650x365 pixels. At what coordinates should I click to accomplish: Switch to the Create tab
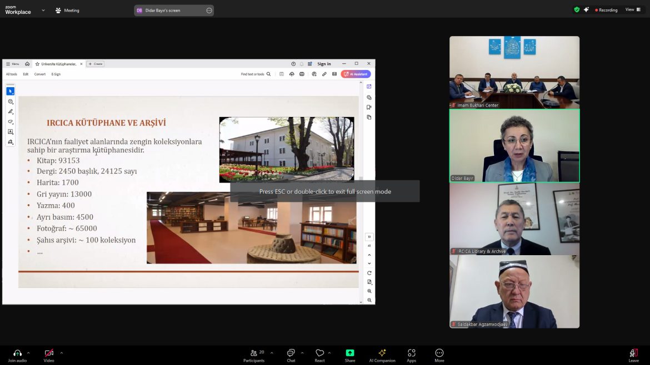coord(95,64)
